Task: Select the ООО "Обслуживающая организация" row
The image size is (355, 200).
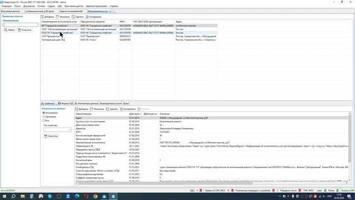Action: [x=129, y=29]
